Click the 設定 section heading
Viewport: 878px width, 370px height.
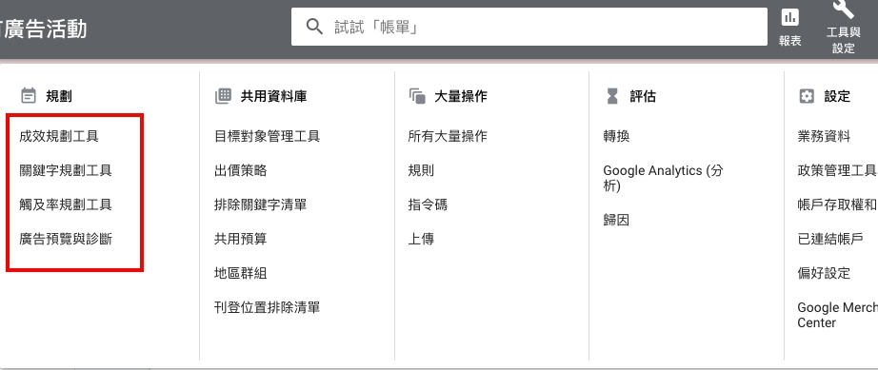837,96
